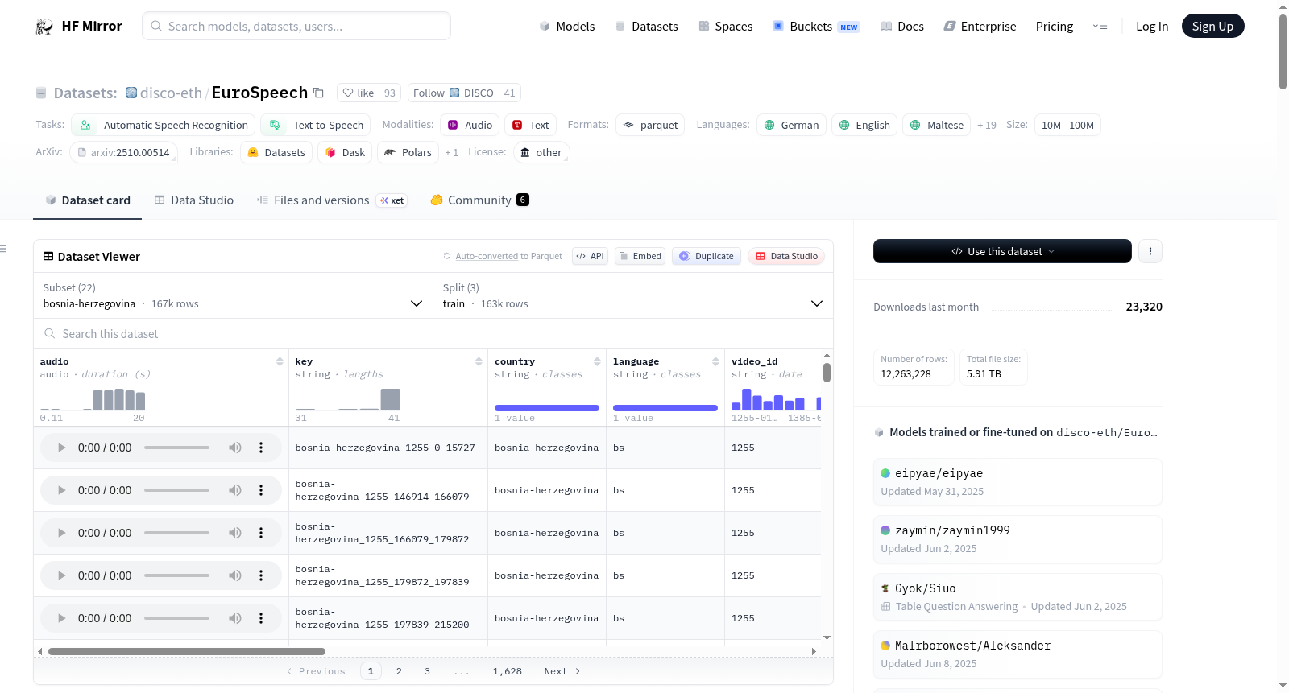Go to the Next page of rows
The image size is (1289, 693).
(562, 671)
